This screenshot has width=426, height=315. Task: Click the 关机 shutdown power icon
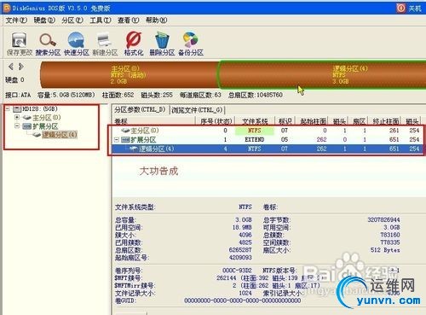pyautogui.click(x=401, y=8)
